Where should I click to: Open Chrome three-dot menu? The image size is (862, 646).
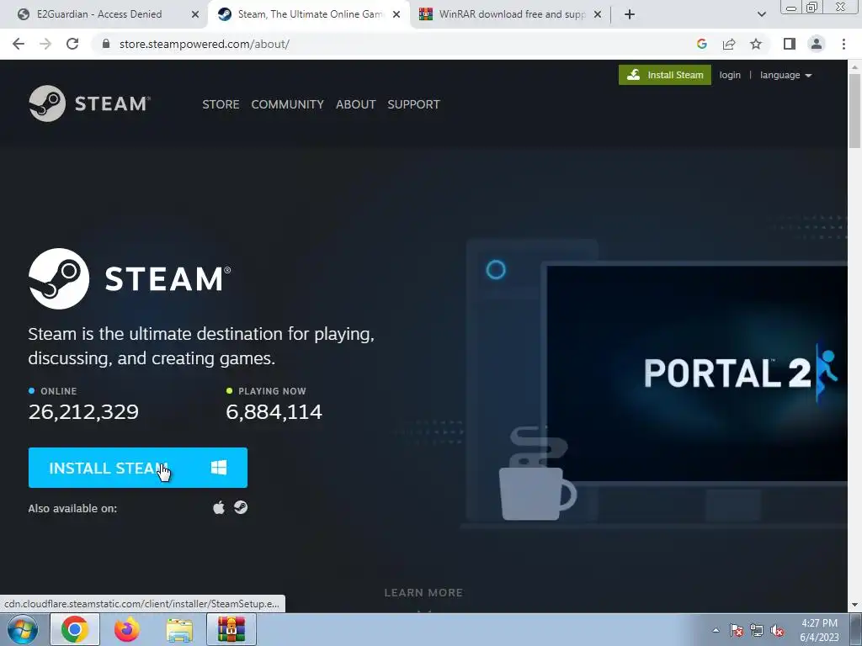click(843, 44)
